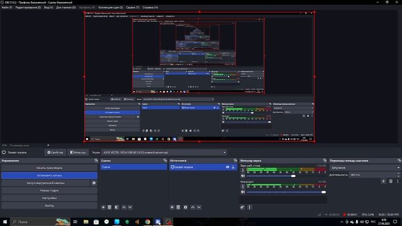The image size is (402, 226).
Task: Mute the microphone audio channel
Action: [x=243, y=192]
